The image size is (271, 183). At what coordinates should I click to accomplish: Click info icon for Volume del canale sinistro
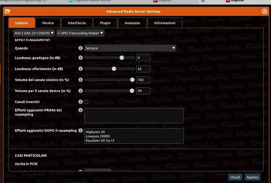coord(81,80)
